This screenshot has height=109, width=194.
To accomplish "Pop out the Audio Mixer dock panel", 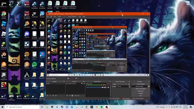I will [110, 81].
